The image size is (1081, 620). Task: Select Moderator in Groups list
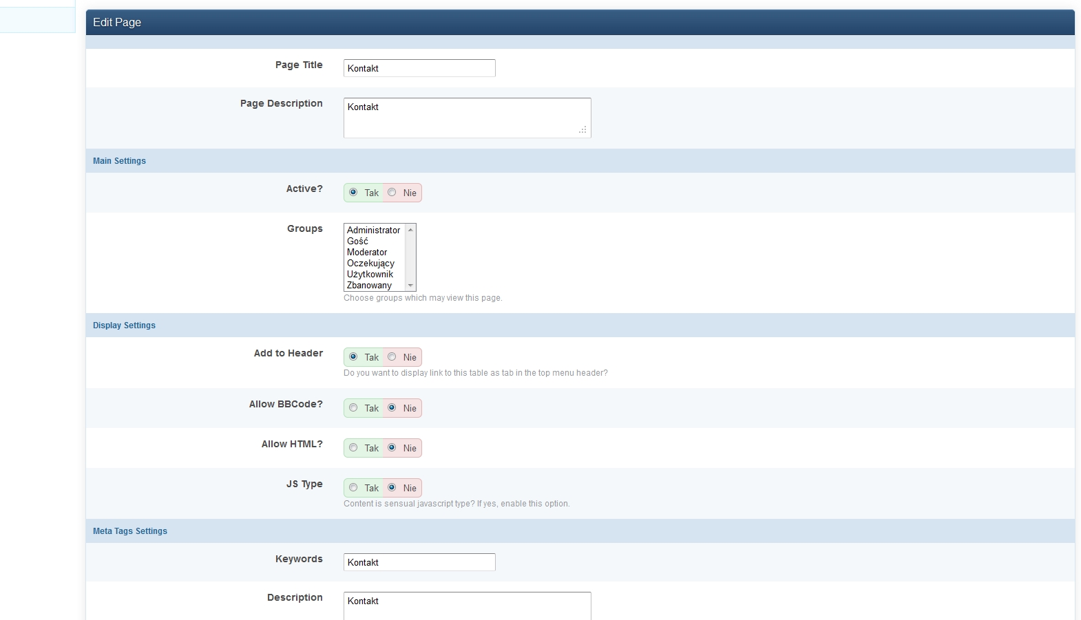click(x=367, y=253)
